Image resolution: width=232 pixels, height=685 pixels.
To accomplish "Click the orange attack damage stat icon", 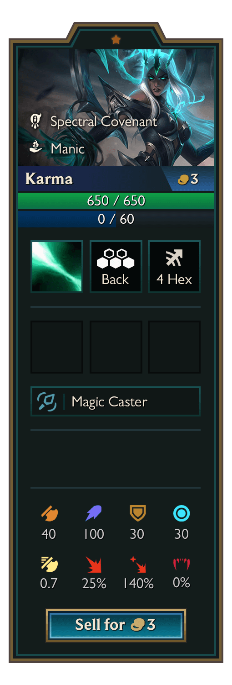I will [49, 514].
